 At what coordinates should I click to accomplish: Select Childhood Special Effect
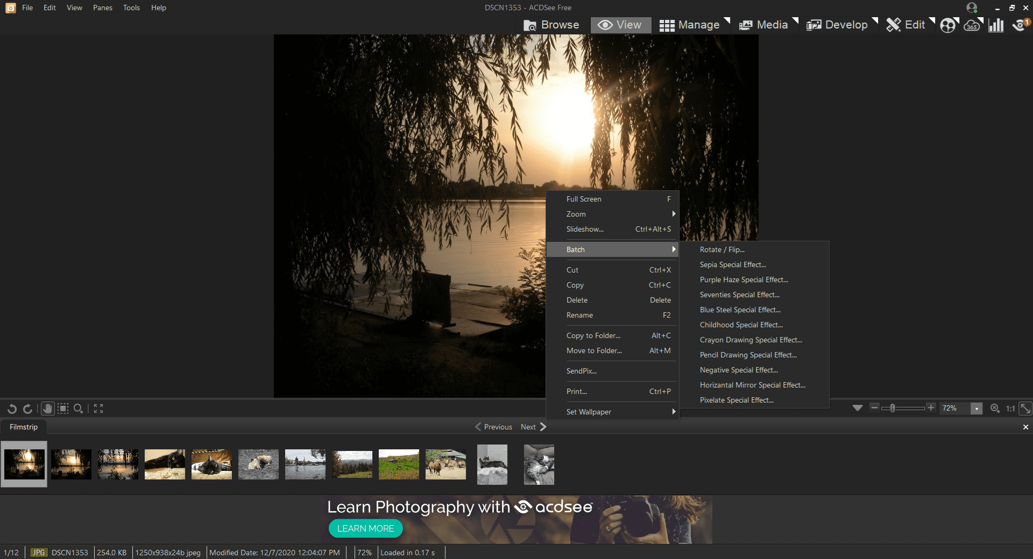pyautogui.click(x=754, y=325)
